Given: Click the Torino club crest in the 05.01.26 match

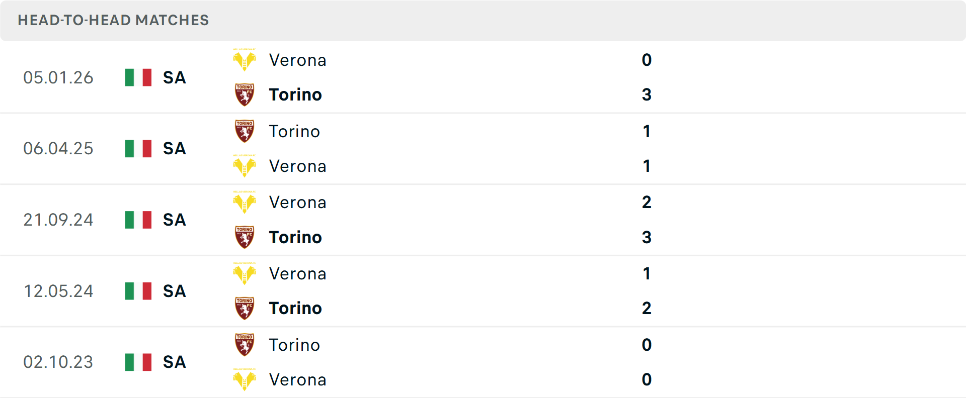Looking at the screenshot, I should coord(245,94).
